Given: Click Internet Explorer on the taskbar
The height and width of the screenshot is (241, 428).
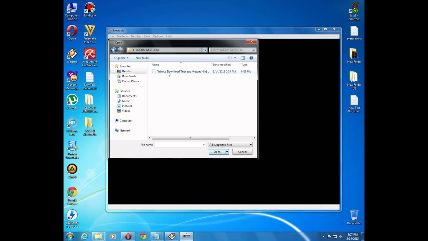Looking at the screenshot, I should (x=84, y=237).
